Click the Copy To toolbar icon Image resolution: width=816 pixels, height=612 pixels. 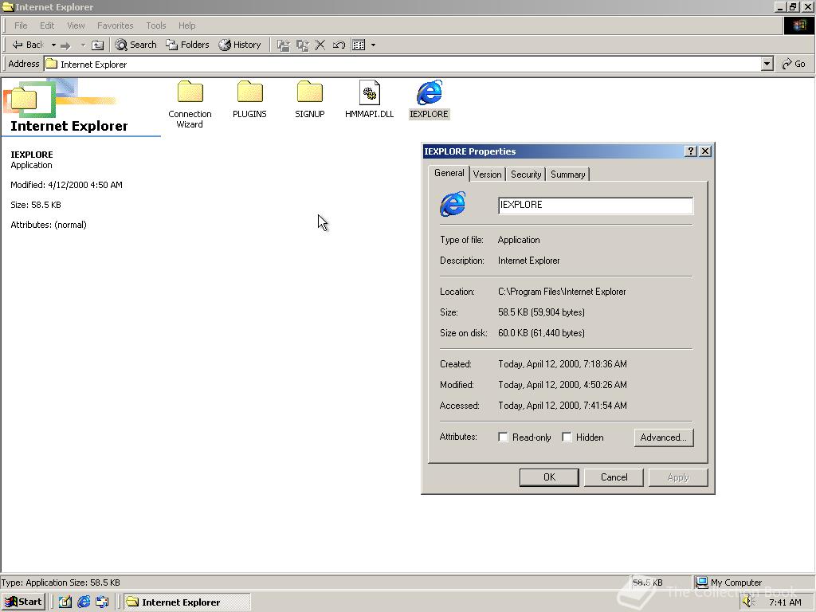(302, 45)
